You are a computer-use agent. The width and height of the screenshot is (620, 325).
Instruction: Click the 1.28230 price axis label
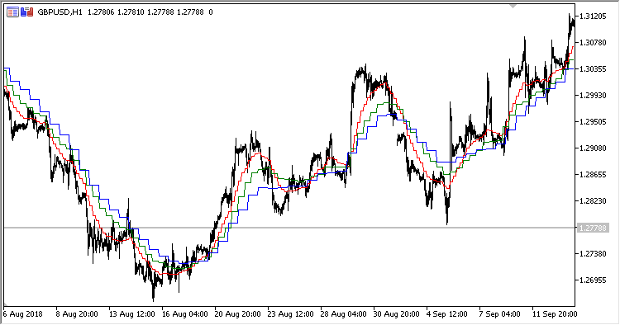[593, 201]
